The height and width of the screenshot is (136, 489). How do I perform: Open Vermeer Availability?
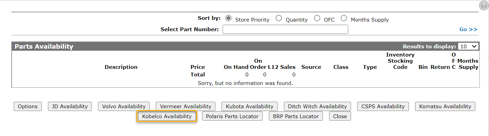click(186, 107)
